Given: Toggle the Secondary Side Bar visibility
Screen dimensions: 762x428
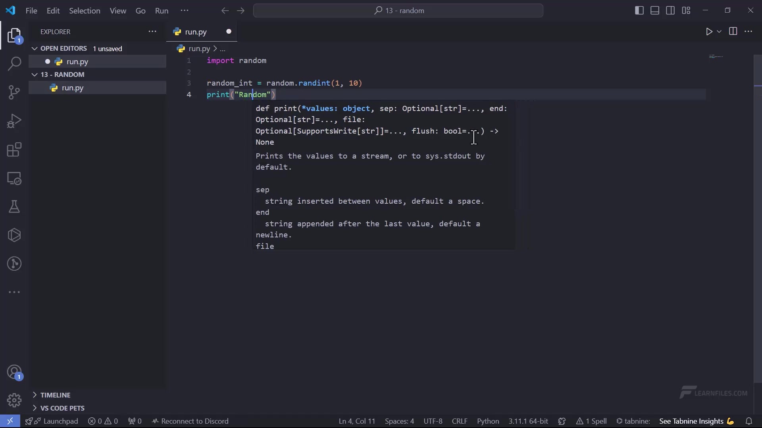Looking at the screenshot, I should click(670, 11).
